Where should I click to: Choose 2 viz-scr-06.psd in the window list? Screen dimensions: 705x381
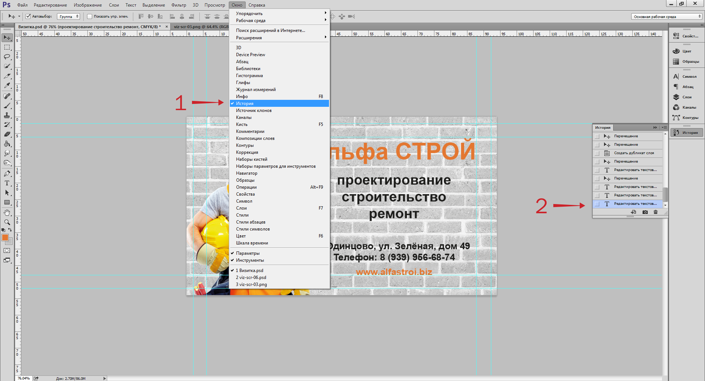tap(279, 277)
